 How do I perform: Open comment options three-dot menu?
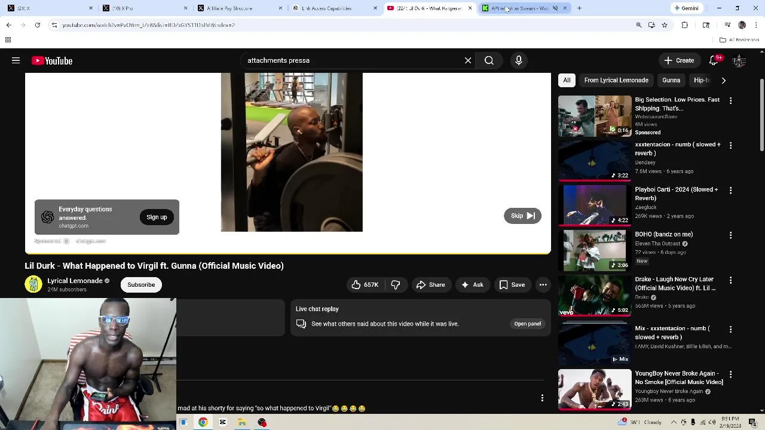coord(542,398)
